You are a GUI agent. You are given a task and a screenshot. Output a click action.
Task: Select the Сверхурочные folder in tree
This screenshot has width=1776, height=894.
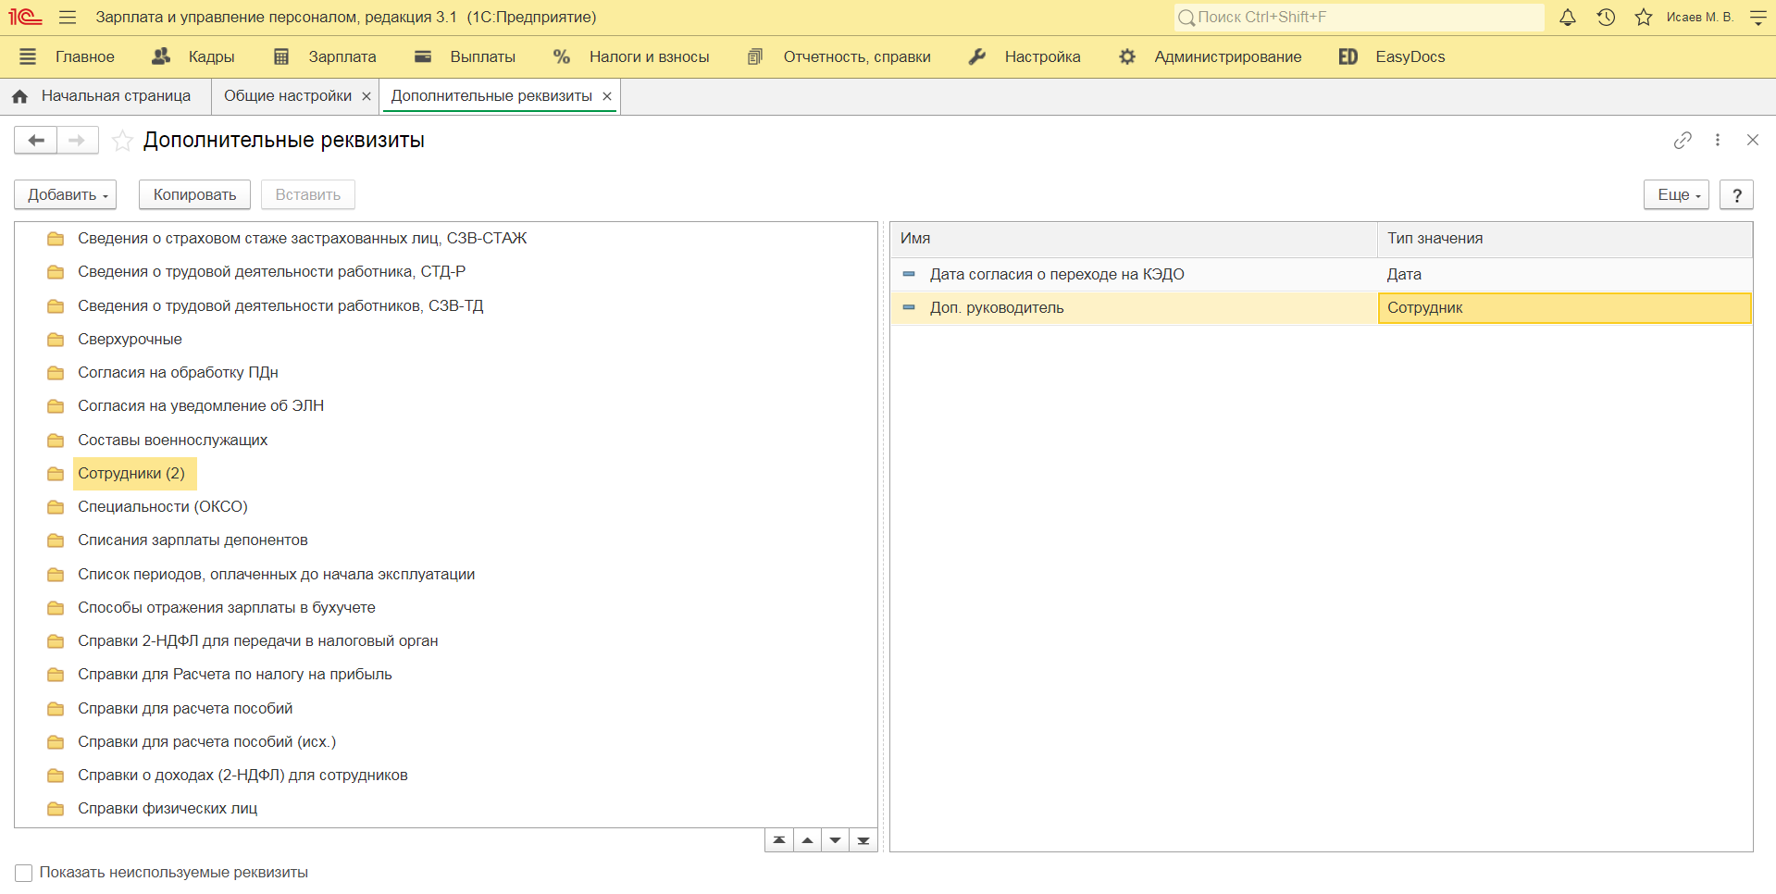130,340
